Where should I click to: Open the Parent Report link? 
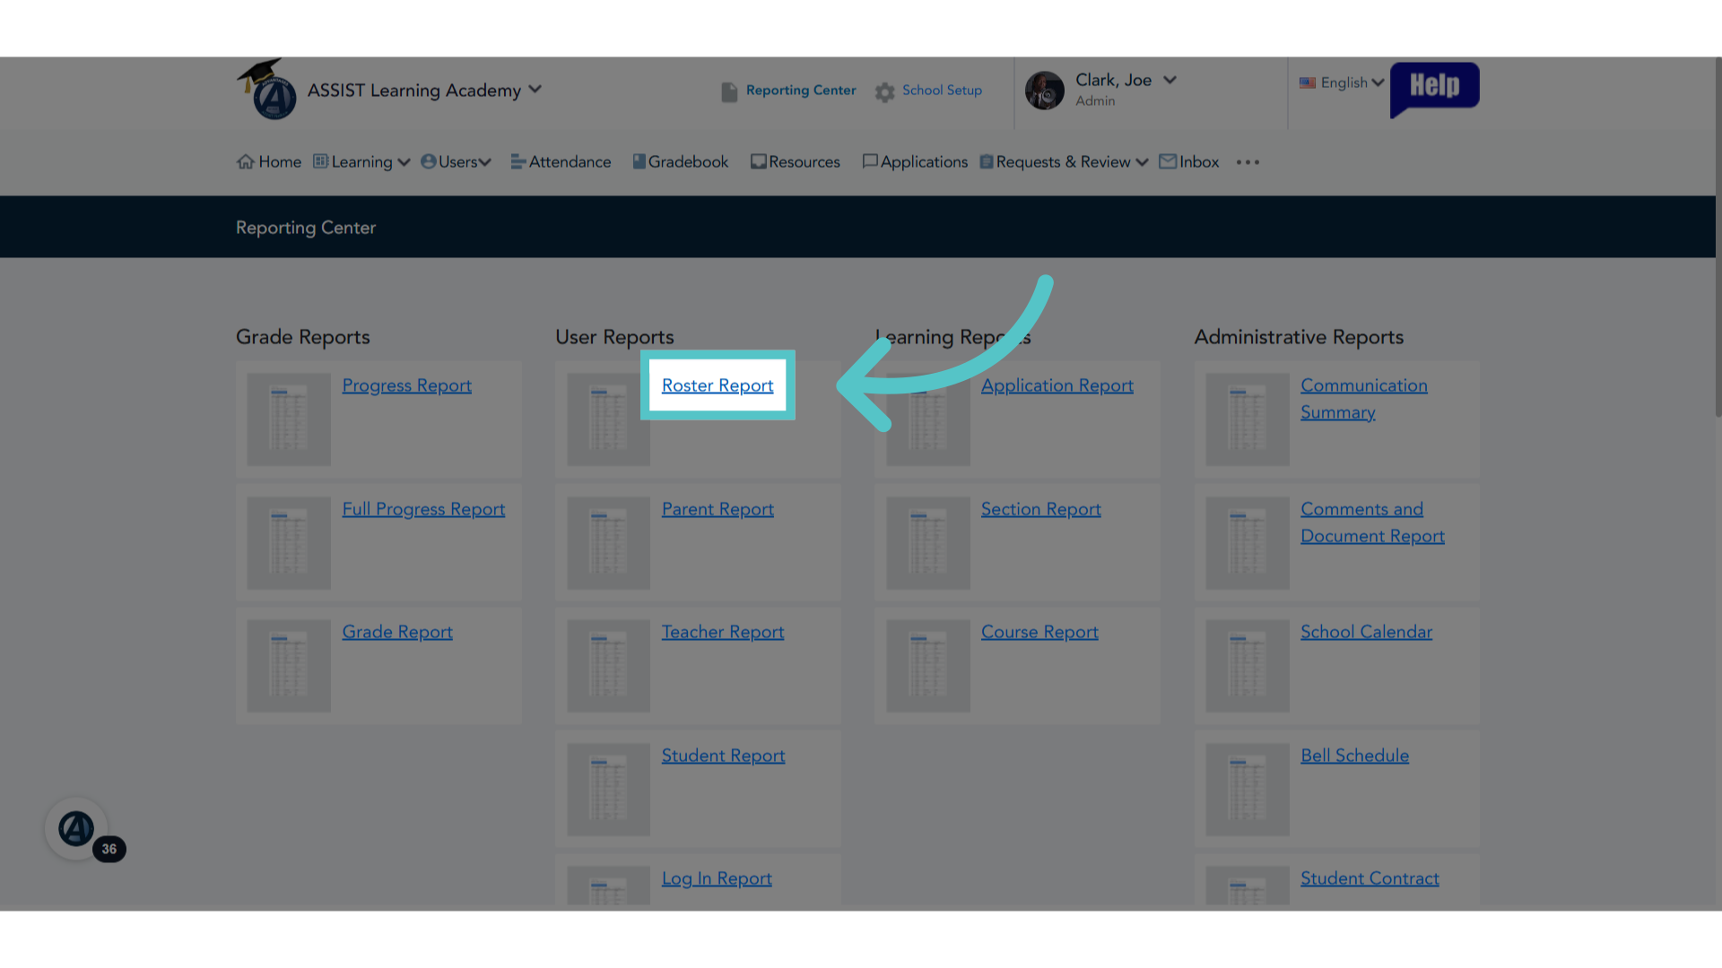[717, 509]
